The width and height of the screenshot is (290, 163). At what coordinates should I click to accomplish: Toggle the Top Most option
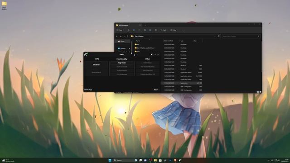pos(122,63)
